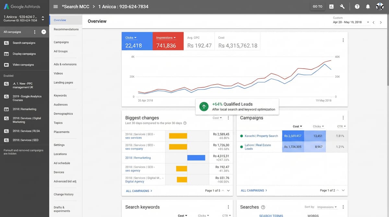The image size is (389, 217).
Task: Open Searches Sort by Impressions dropdown
Action: tap(327, 207)
